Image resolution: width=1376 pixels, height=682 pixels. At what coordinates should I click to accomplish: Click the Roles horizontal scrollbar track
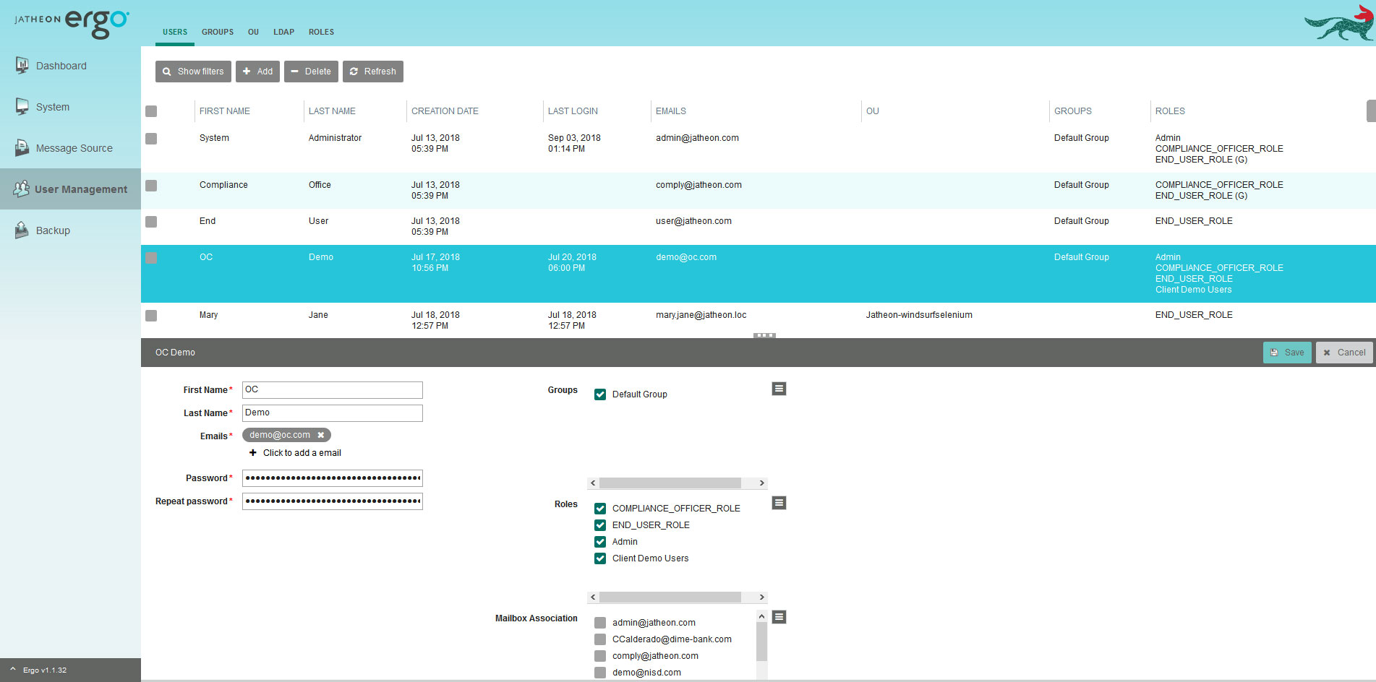(x=670, y=597)
